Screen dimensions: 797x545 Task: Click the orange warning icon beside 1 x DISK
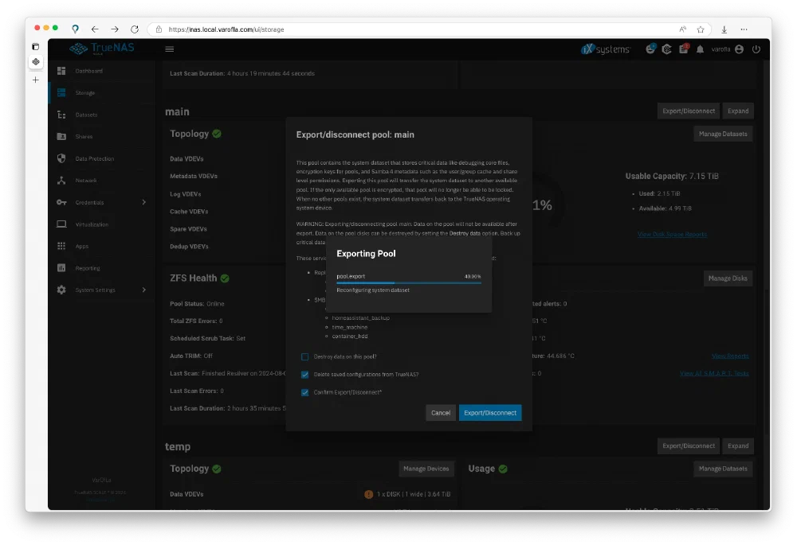pos(368,494)
